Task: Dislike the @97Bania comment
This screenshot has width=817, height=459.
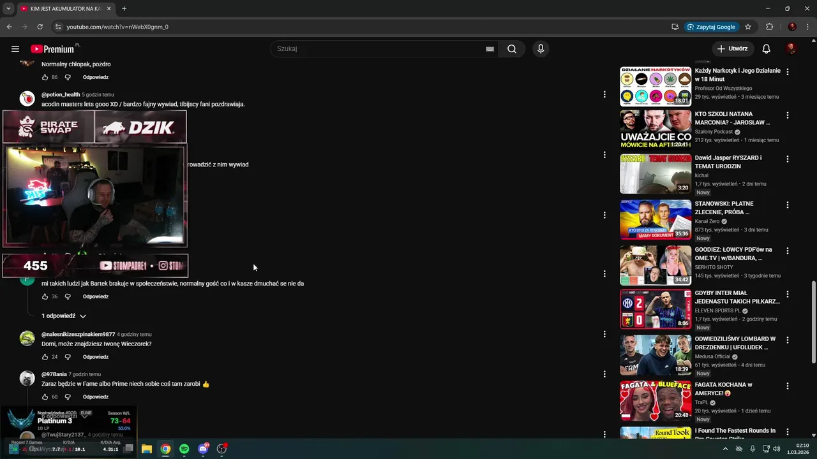Action: (68, 397)
